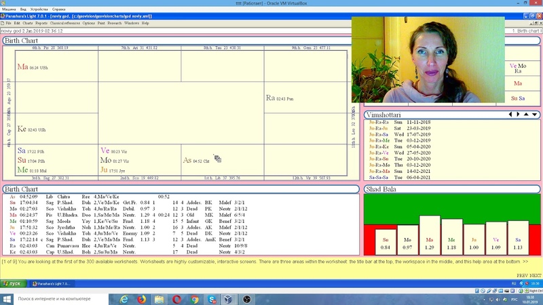This screenshot has width=543, height=305.
Task: Move Vimshottari dasha level up with up arrow
Action: point(526,115)
